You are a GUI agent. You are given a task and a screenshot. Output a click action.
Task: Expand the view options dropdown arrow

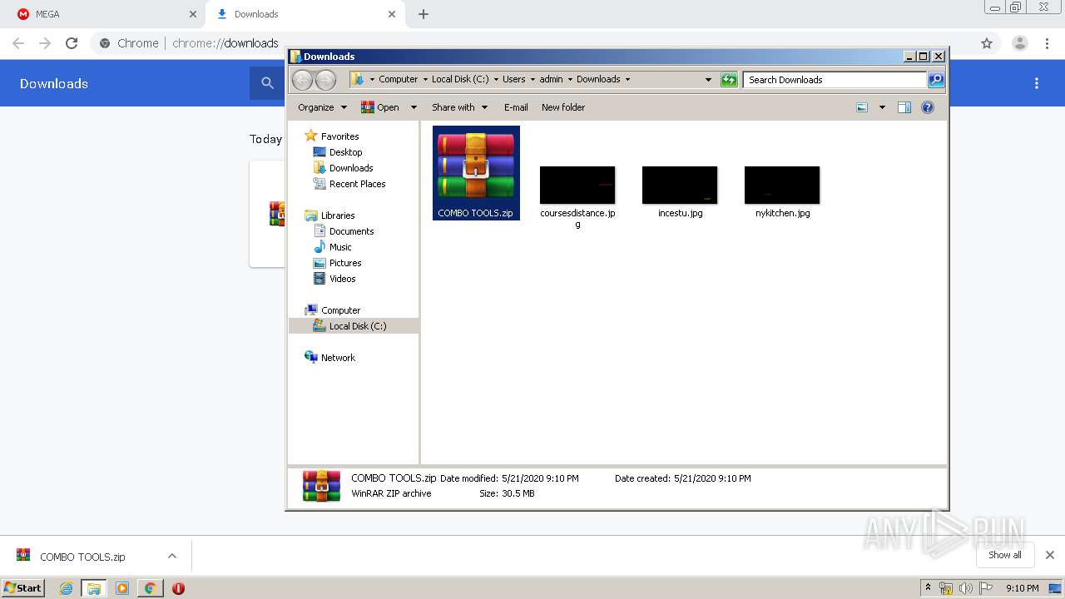(882, 107)
